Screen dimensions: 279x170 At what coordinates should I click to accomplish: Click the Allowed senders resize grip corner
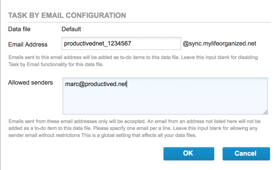(x=265, y=112)
